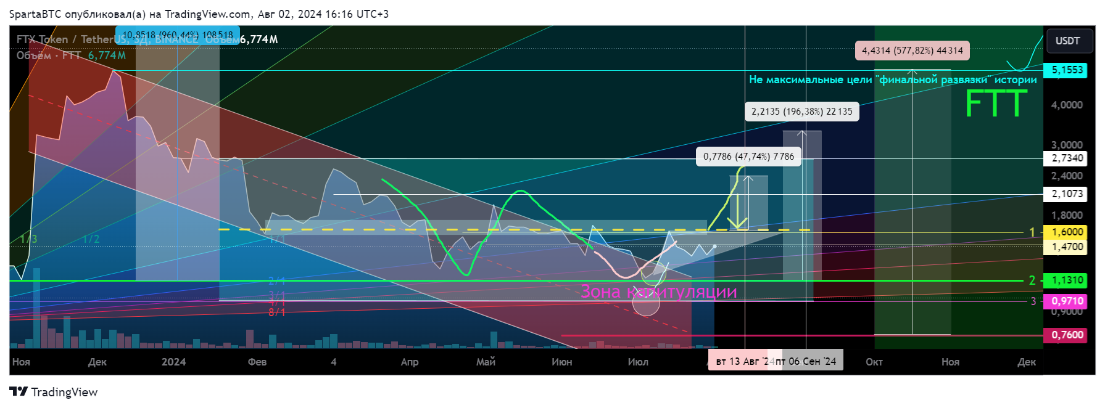Click the 'Ноя' label at timeline start
This screenshot has height=408, width=1105.
pos(21,362)
